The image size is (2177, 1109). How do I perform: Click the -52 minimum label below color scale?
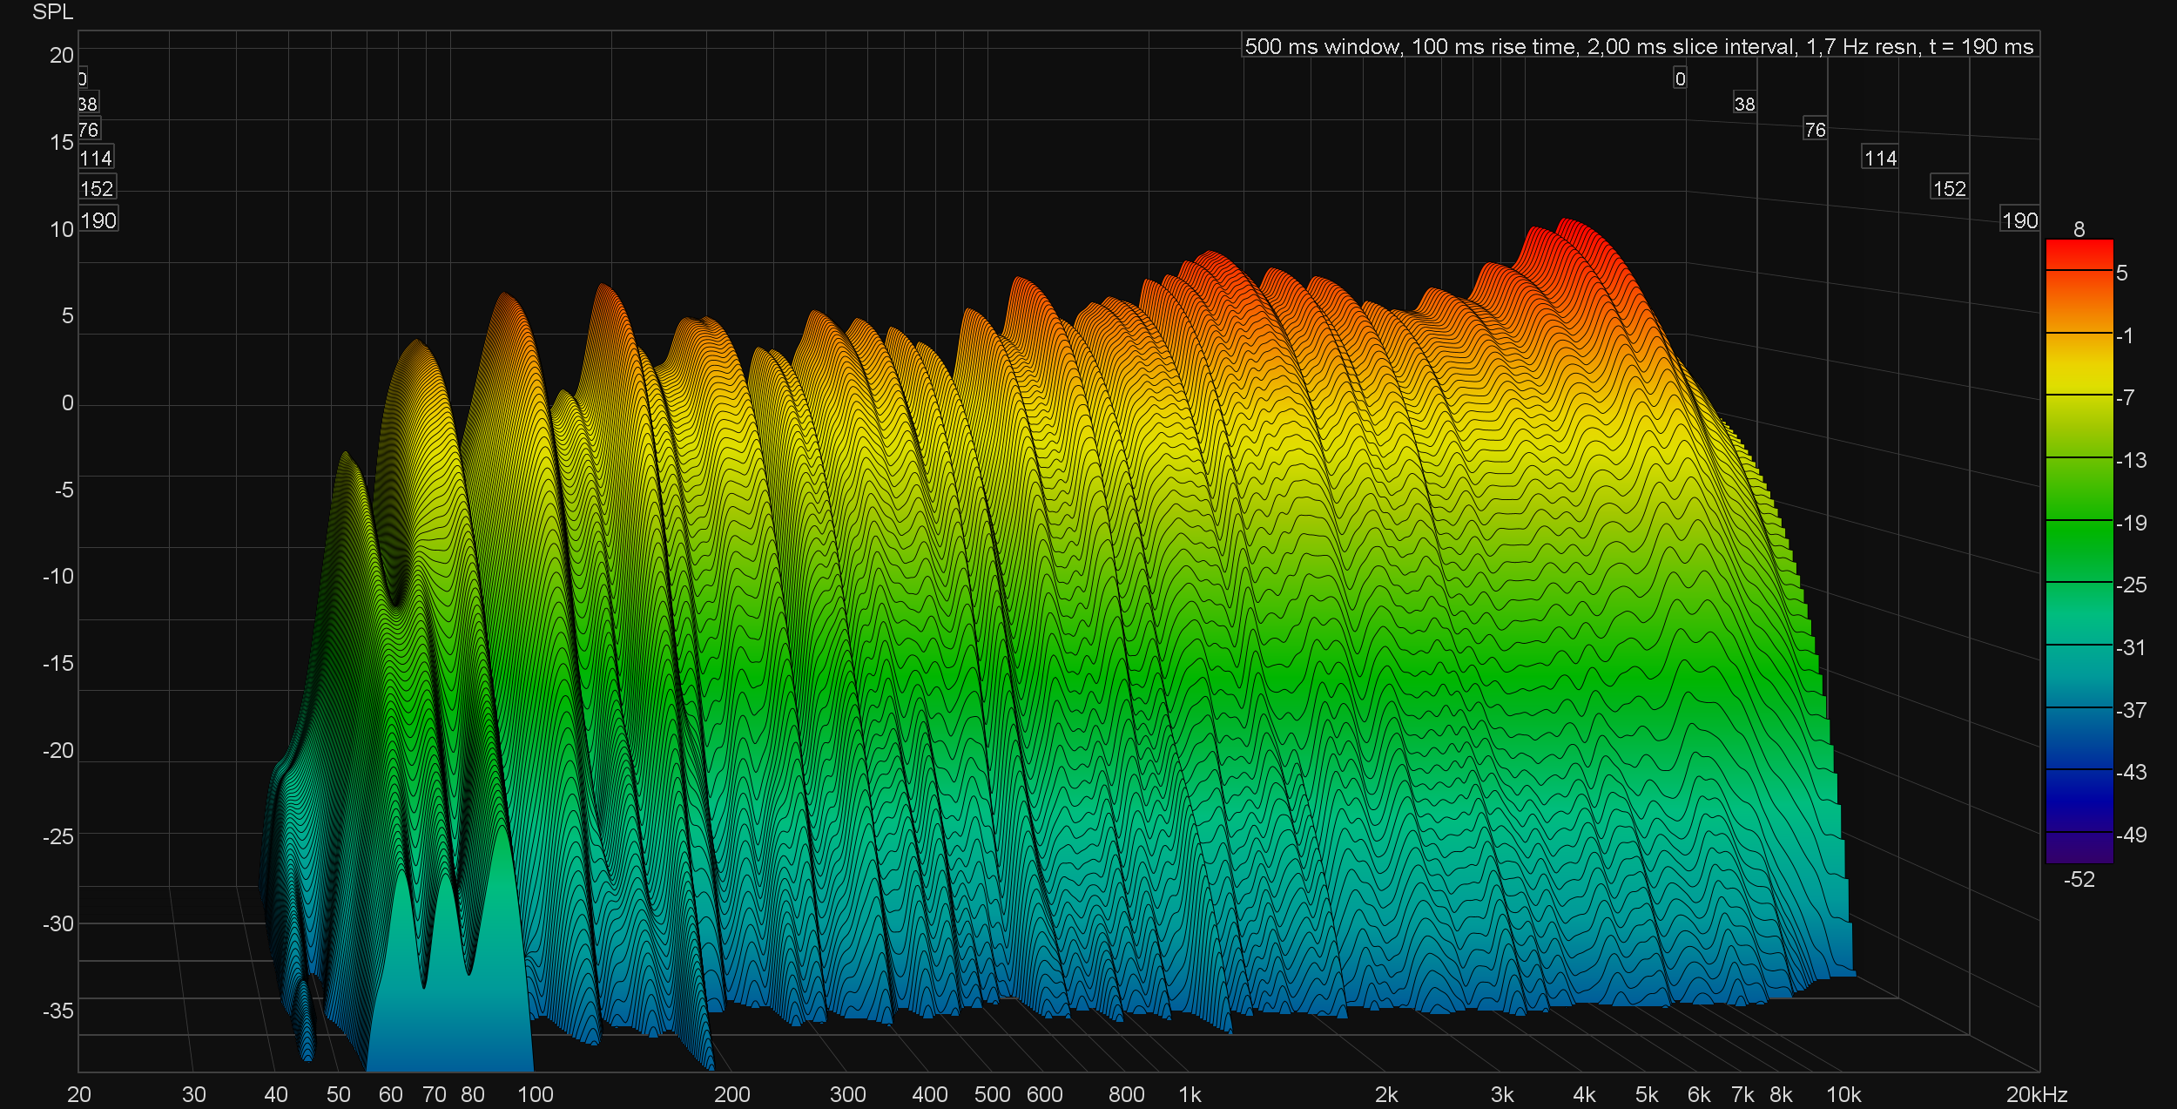[2079, 879]
